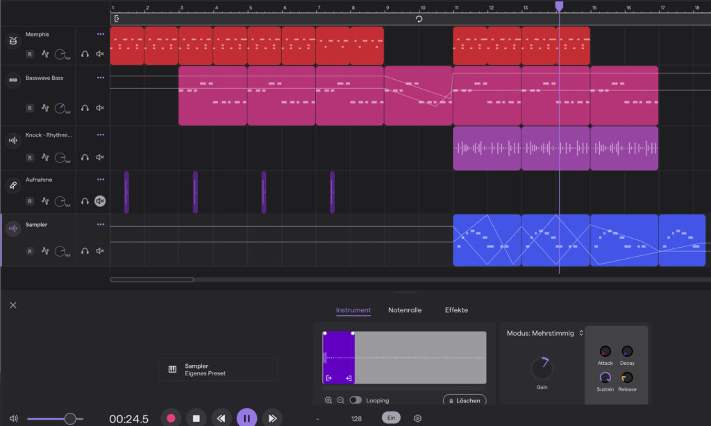Viewport: 711px width, 426px height.
Task: Click the Sustain knob
Action: (x=605, y=377)
